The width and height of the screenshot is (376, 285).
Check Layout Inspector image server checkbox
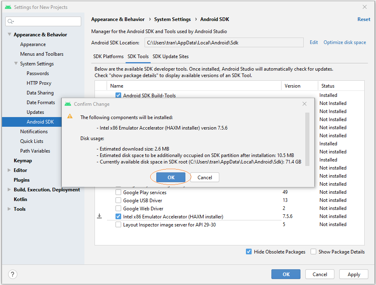[x=118, y=224]
